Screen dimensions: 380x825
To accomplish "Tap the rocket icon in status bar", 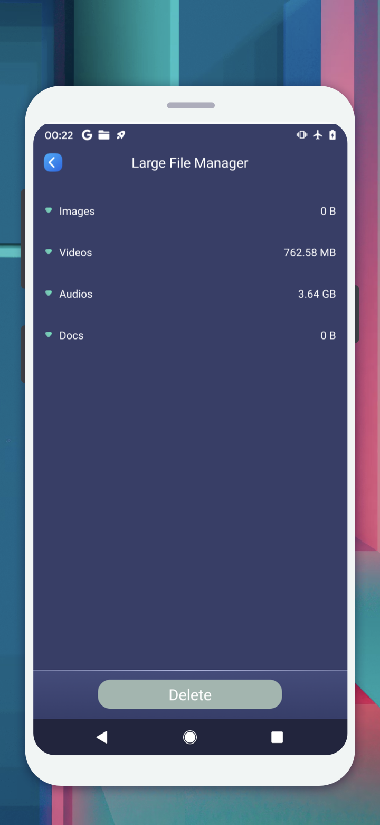I will (x=121, y=135).
